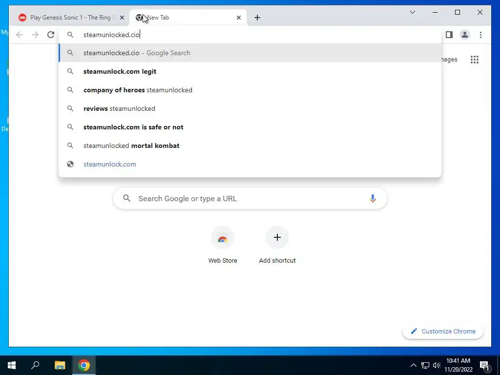
Task: Reload the current page
Action: pos(51,35)
